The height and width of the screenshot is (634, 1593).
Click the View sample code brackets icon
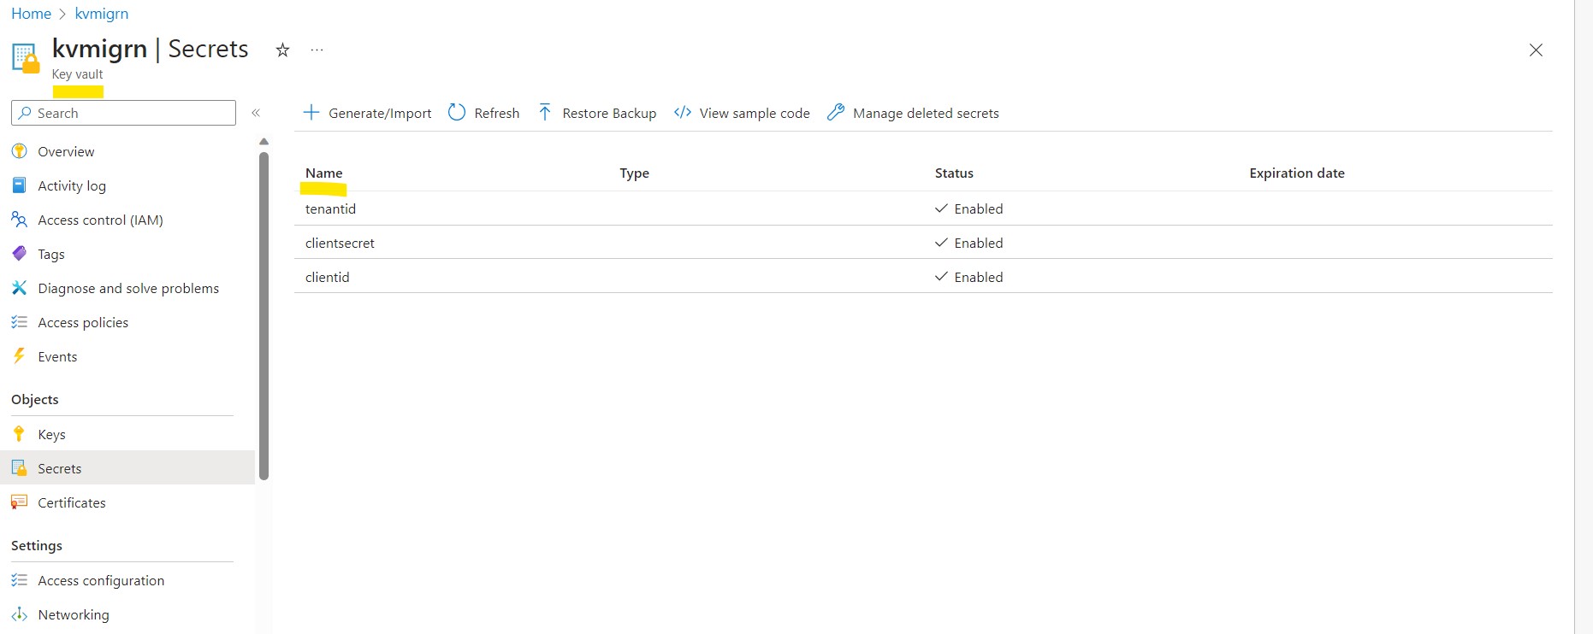pyautogui.click(x=683, y=113)
